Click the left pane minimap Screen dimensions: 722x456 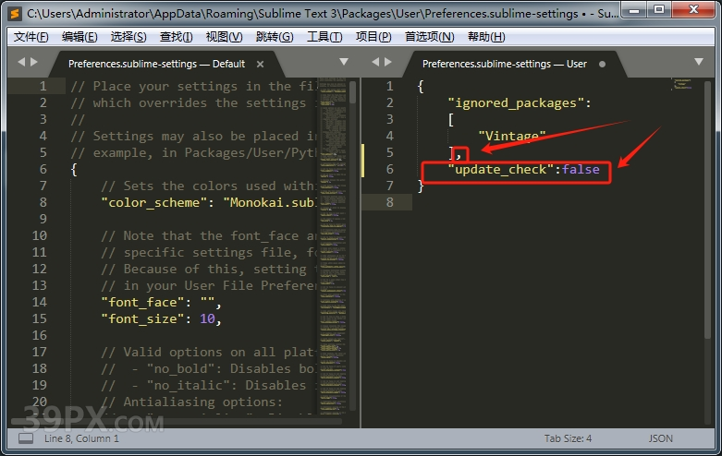(333, 246)
